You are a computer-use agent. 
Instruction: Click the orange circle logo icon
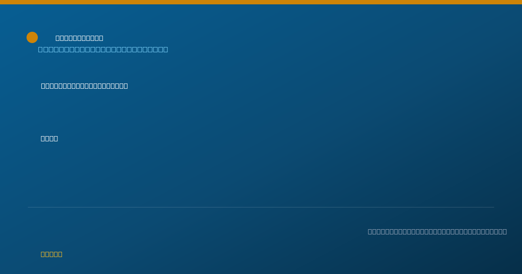pos(32,37)
